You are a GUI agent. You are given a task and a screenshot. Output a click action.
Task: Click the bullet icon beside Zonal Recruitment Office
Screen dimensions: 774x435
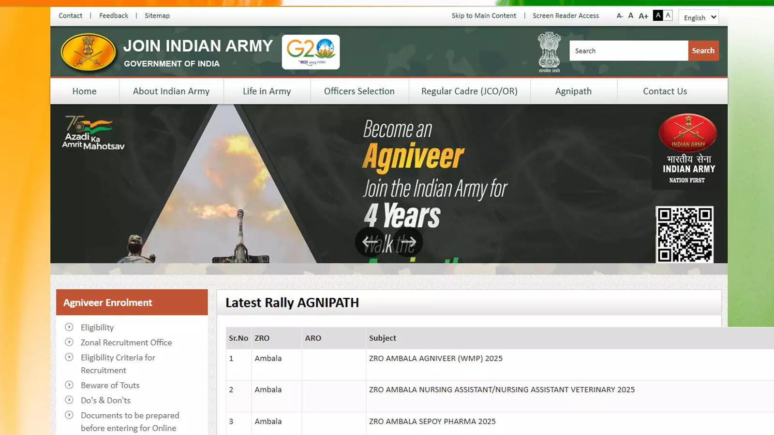point(69,342)
